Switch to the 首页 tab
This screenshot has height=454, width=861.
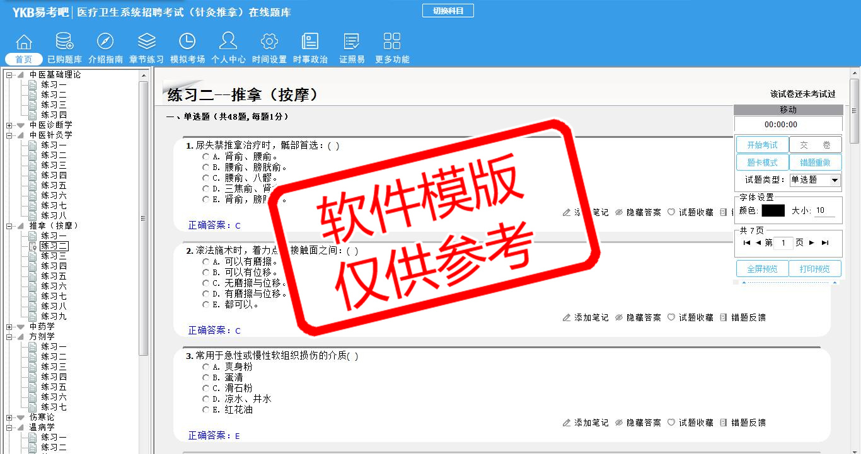[24, 59]
